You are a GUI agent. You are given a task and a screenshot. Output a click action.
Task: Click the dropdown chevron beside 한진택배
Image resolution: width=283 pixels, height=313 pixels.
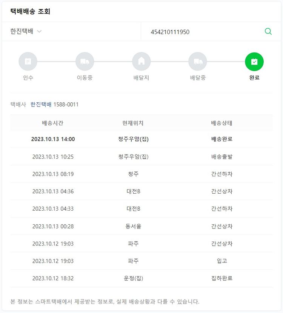[39, 32]
